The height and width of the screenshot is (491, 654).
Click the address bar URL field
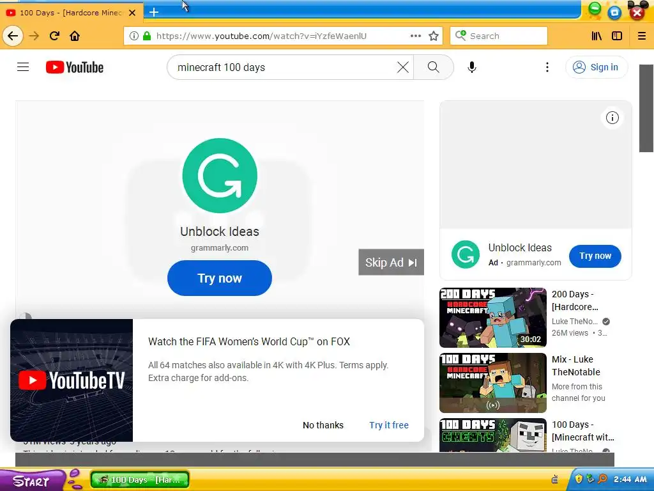click(x=282, y=36)
